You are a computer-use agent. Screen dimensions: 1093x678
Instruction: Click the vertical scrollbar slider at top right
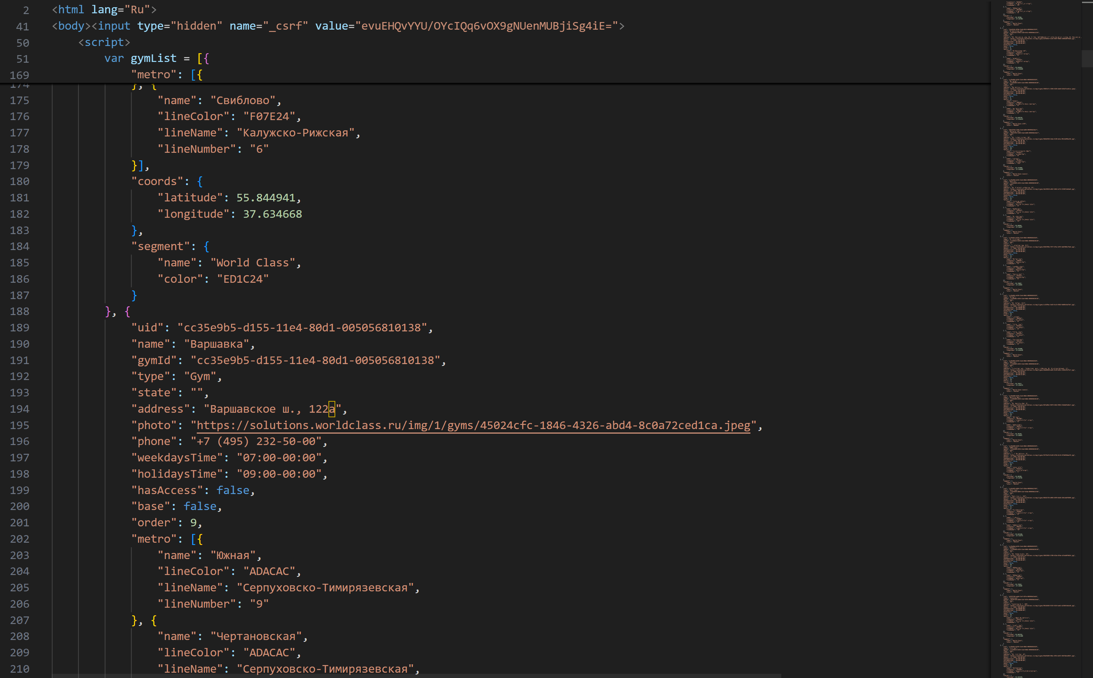tap(1087, 58)
